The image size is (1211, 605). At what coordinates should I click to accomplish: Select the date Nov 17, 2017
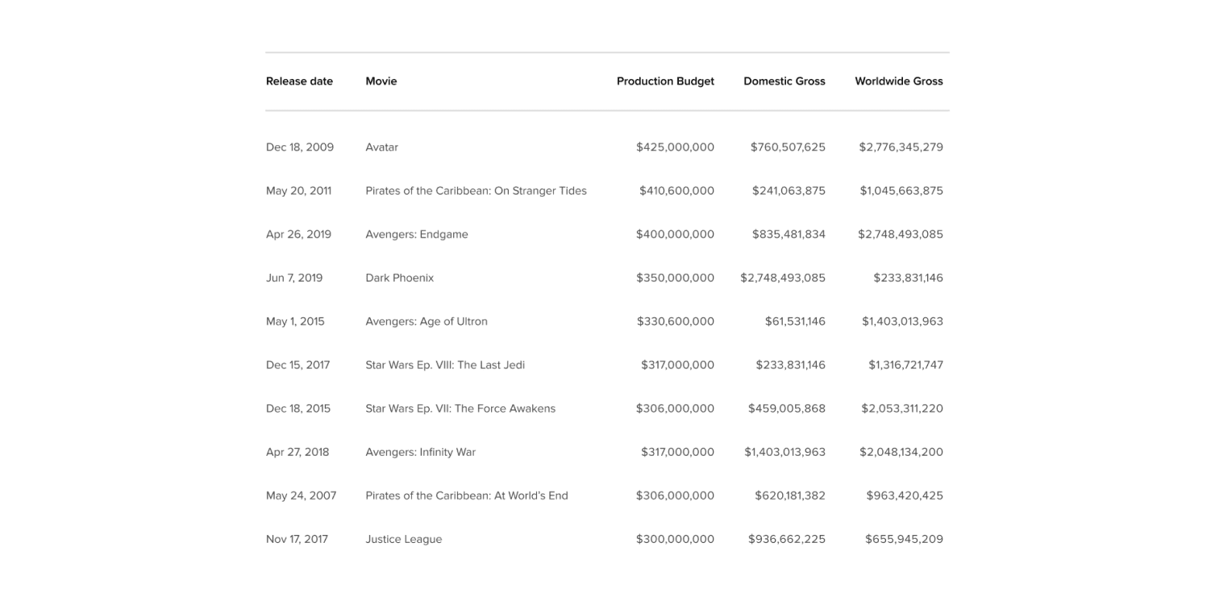298,539
